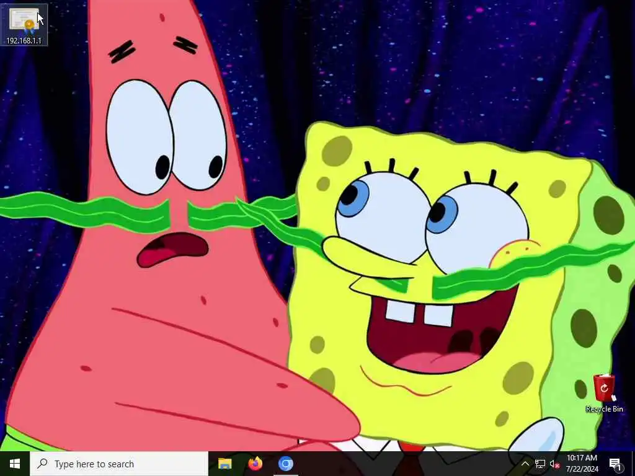This screenshot has height=476, width=635.
Task: Switch to the blue-ring browser on the taskbar
Action: [285, 464]
